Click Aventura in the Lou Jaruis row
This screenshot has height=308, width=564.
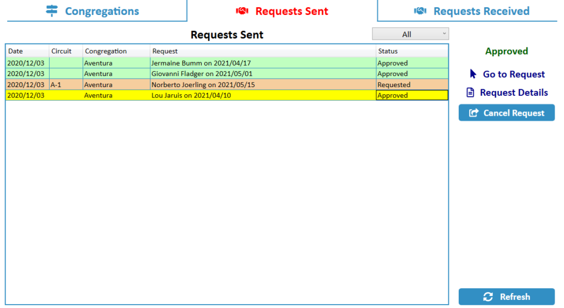point(116,95)
